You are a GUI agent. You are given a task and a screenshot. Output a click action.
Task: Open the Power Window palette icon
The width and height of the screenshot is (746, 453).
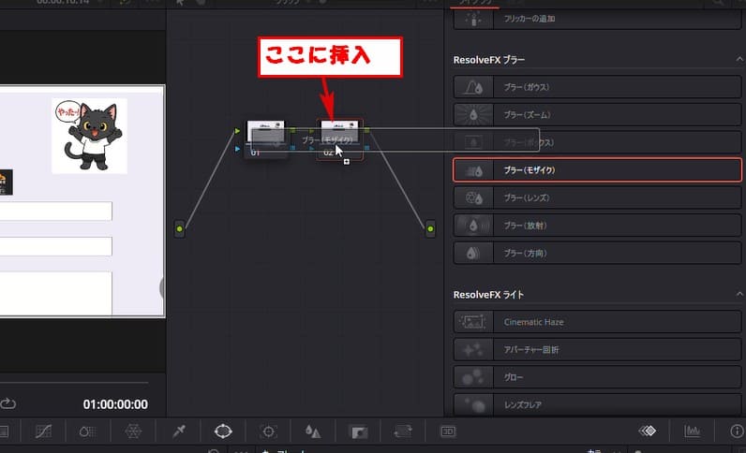click(223, 431)
